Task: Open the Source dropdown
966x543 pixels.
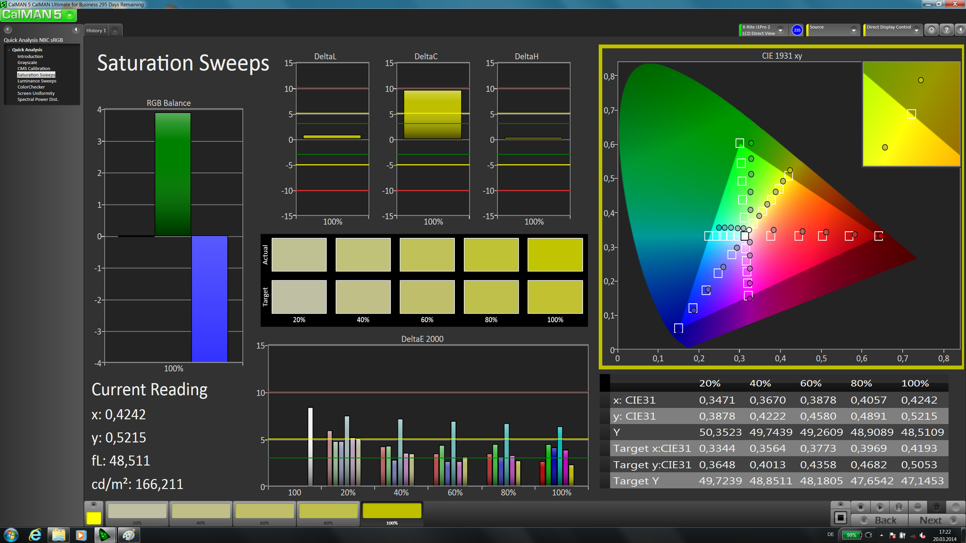Action: (853, 30)
